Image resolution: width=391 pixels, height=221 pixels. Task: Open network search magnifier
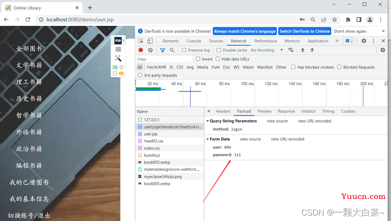coord(172,50)
